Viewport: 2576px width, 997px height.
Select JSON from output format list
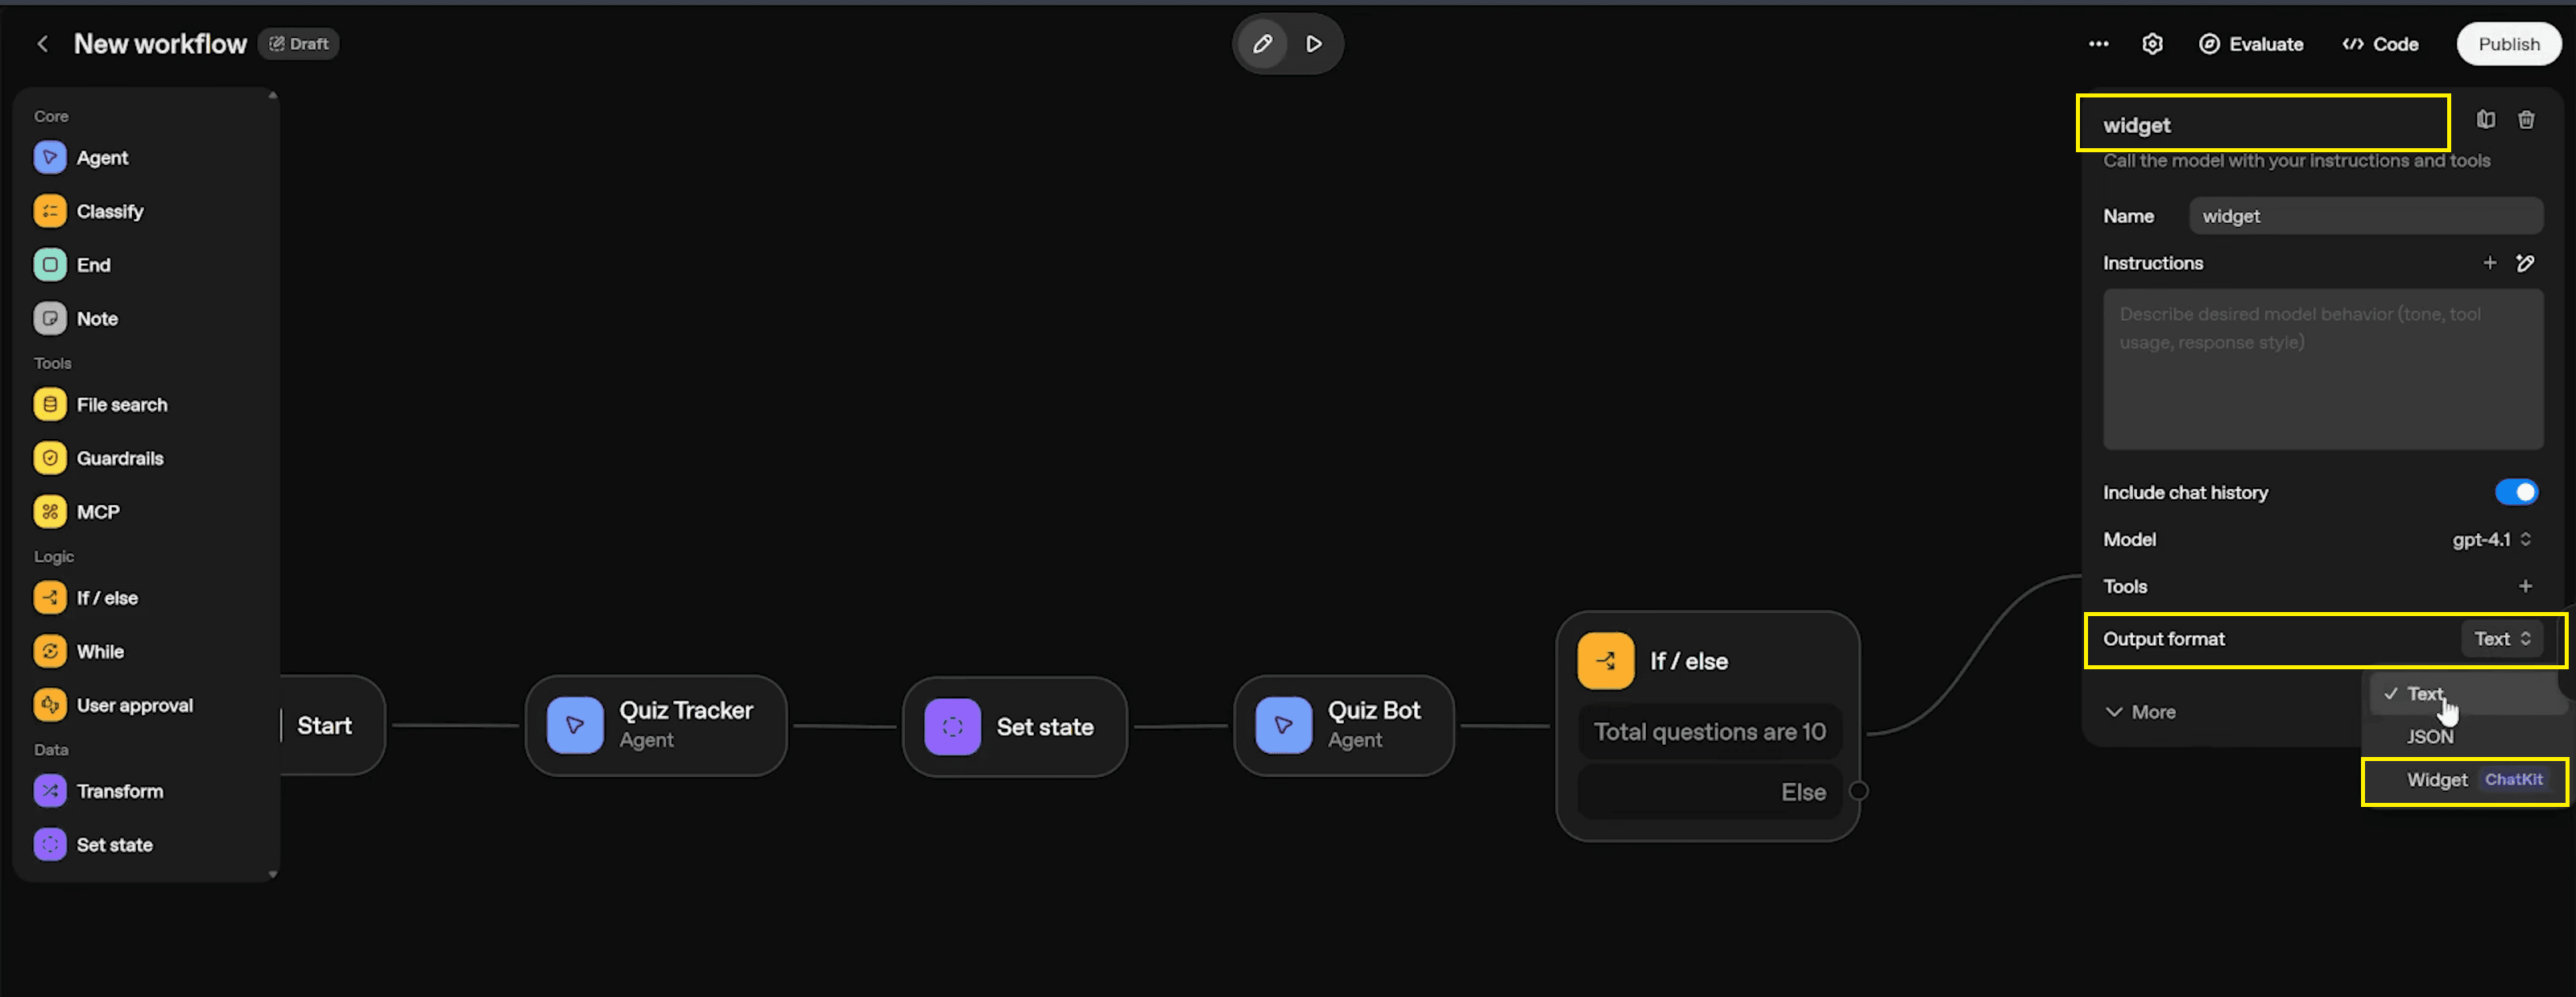click(x=2430, y=736)
